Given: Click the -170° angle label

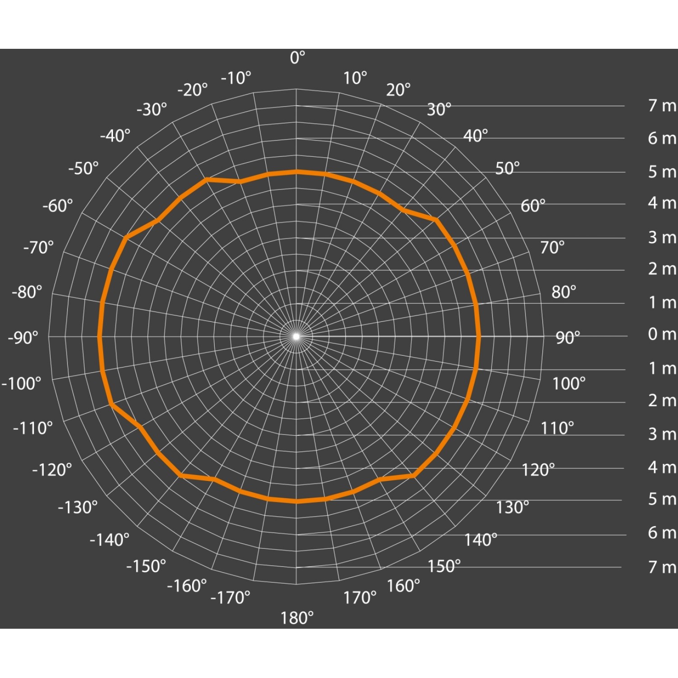Looking at the screenshot, I should pyautogui.click(x=231, y=598).
